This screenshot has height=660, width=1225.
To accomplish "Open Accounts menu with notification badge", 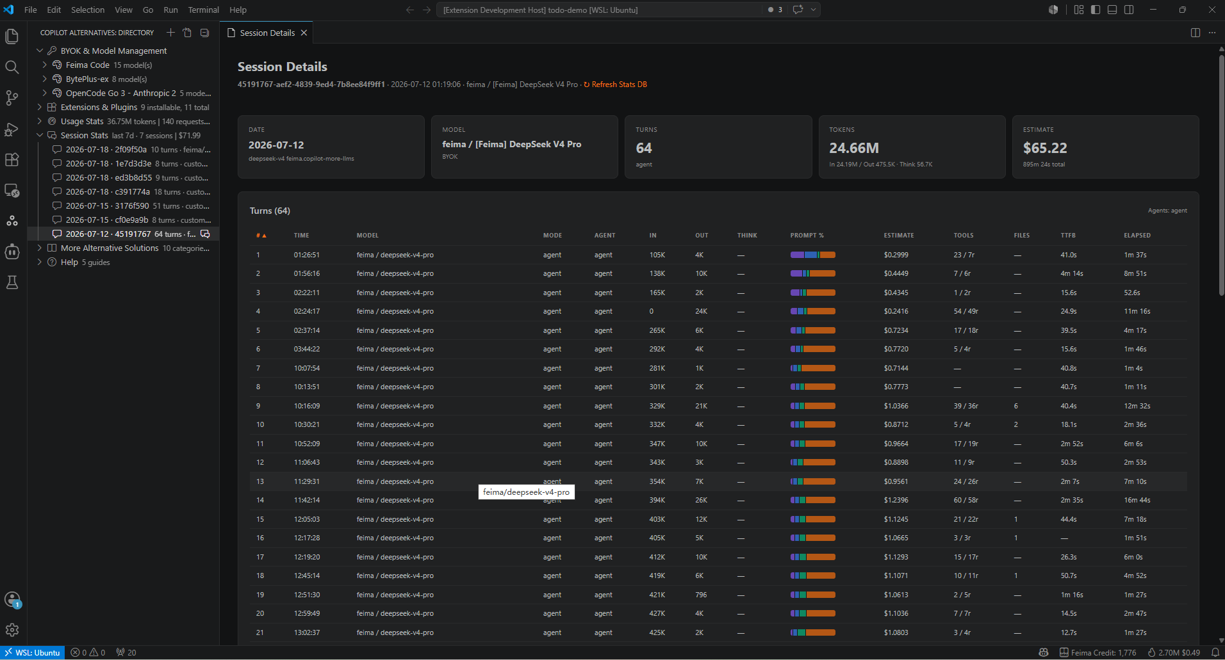I will click(x=12, y=600).
